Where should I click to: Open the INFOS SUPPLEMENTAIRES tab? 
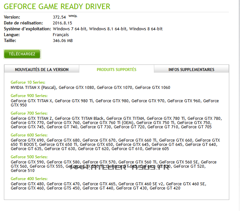[x=191, y=69]
